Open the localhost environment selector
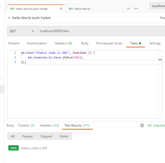165x163 pixels. pyautogui.click(x=157, y=6)
